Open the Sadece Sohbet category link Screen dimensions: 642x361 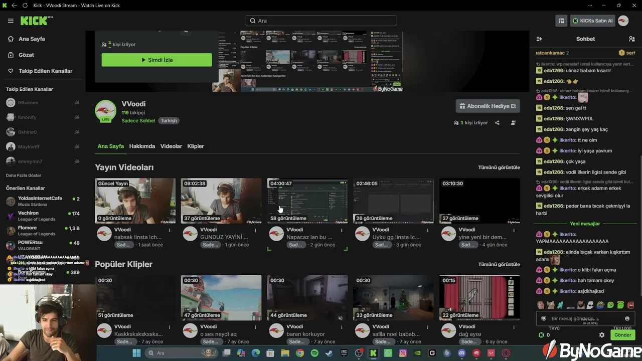138,121
